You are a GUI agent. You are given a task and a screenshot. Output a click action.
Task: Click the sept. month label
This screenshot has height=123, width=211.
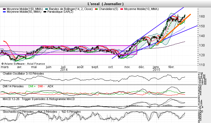95,67
